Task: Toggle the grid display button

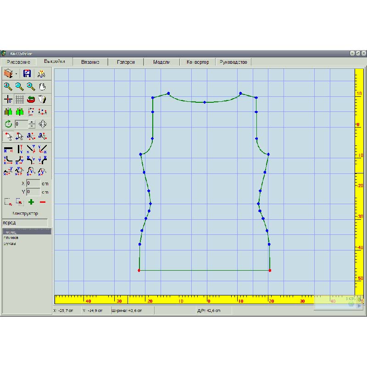Action: click(19, 99)
